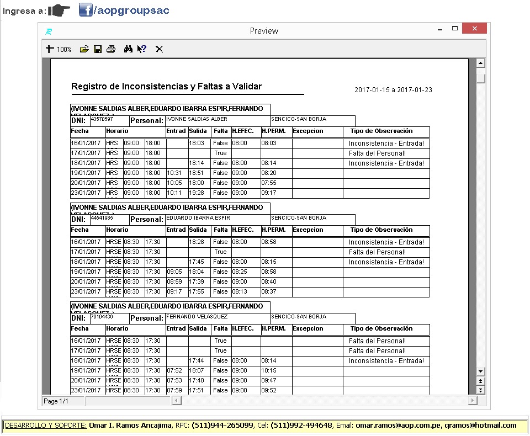Click the vertical scrollbar thumb
The image size is (530, 436).
(x=481, y=79)
